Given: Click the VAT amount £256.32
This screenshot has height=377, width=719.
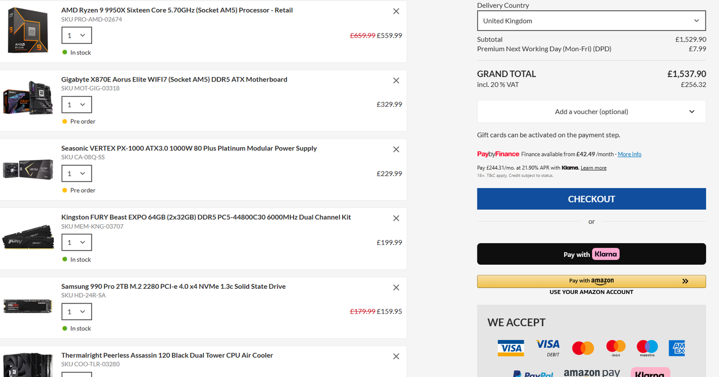Looking at the screenshot, I should tap(695, 85).
